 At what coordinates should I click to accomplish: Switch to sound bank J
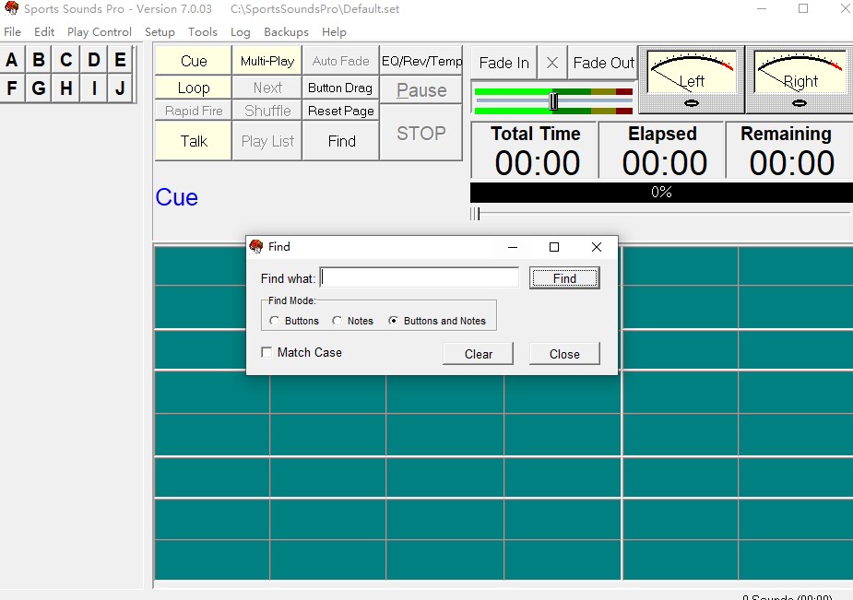120,88
